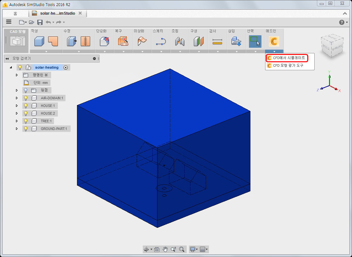
Task: Save the document with floppy icon
Action: click(40, 22)
